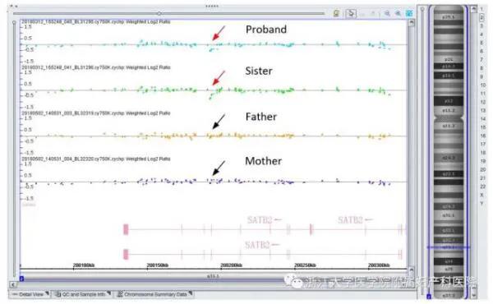Screen dimensions: 493x304
Task: Adjust the horizontal zoom slider at top
Action: point(159,13)
